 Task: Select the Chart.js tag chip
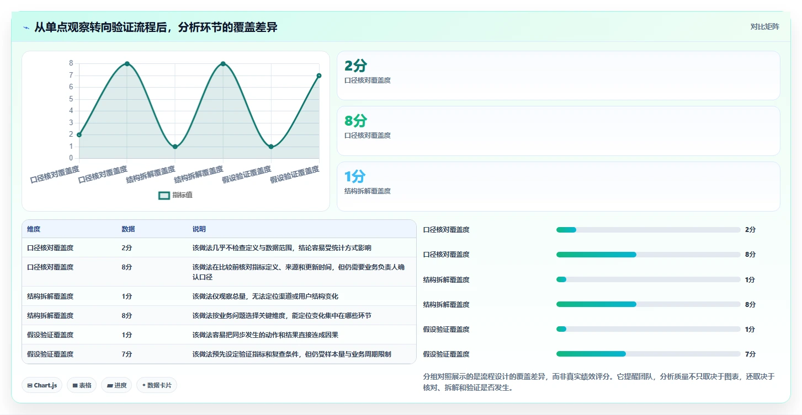click(43, 385)
